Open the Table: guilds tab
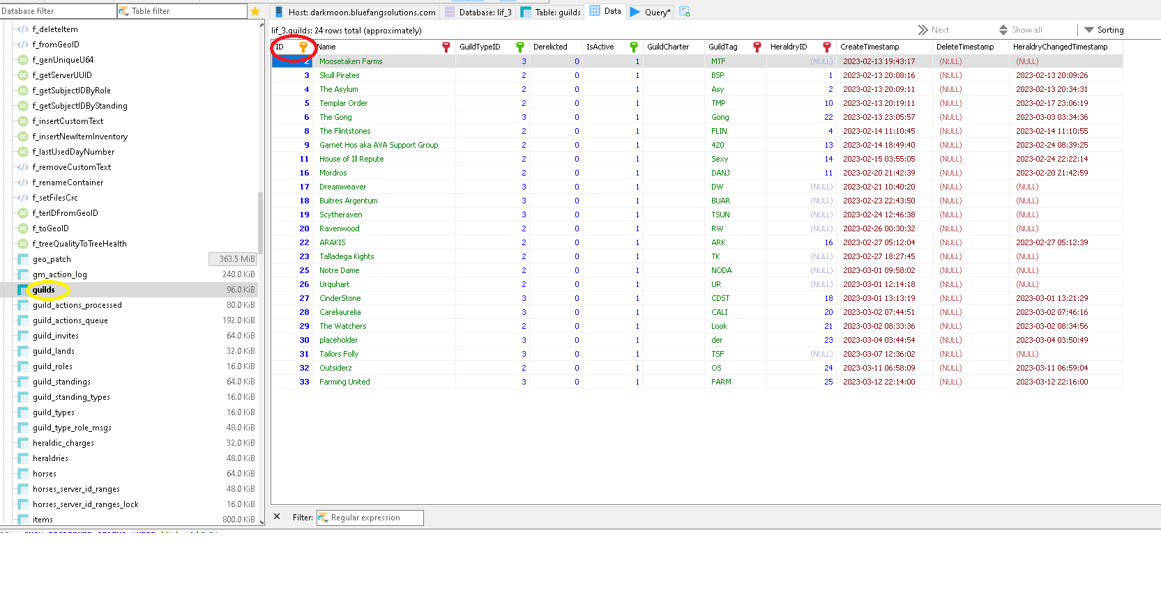1161x590 pixels. (x=551, y=12)
